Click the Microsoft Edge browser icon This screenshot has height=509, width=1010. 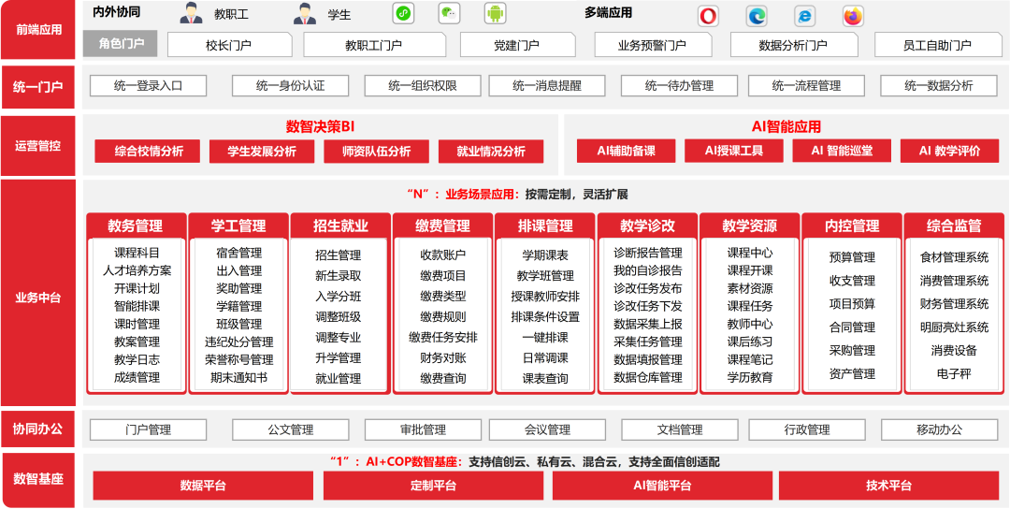point(757,16)
